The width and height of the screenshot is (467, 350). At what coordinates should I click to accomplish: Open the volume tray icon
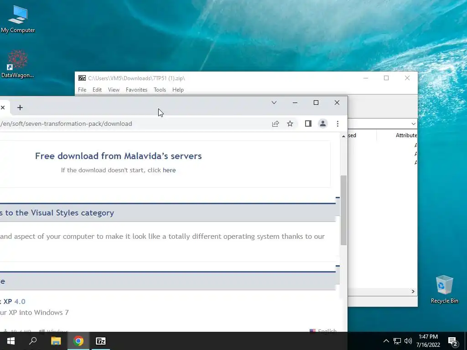click(408, 341)
